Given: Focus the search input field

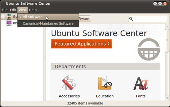Looking at the screenshot, I should (x=148, y=19).
